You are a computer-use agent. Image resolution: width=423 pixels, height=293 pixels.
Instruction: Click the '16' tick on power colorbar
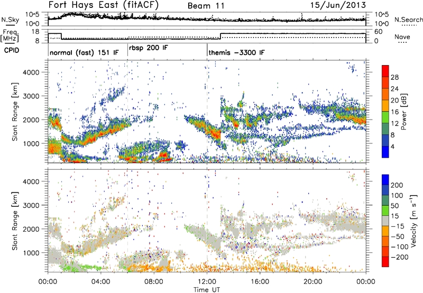pyautogui.click(x=394, y=112)
